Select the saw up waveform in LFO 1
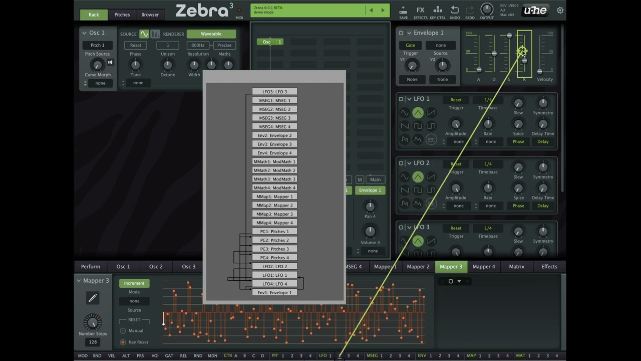The image size is (641, 361). [x=431, y=113]
